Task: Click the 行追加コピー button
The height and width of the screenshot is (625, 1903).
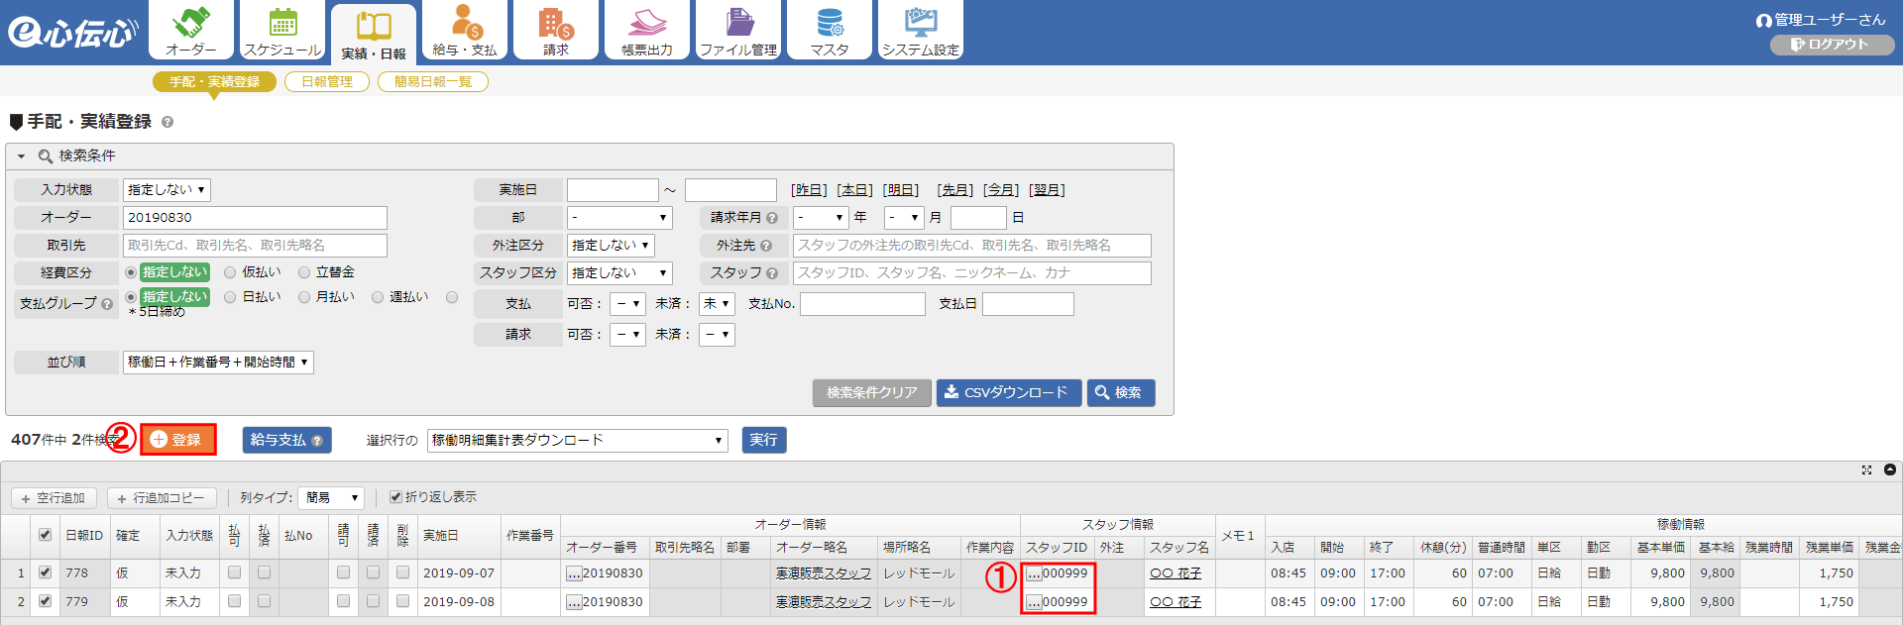Action: coord(161,498)
